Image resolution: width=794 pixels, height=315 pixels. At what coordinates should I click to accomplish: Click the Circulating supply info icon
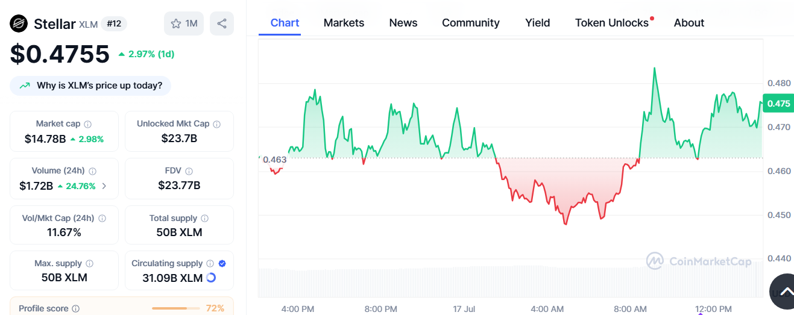click(x=210, y=264)
